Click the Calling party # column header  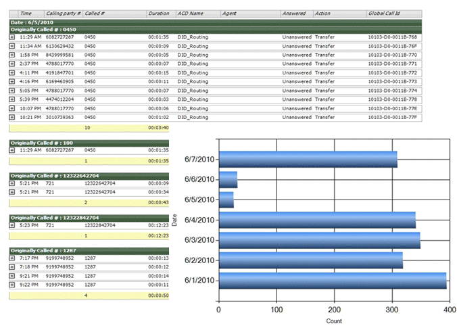point(63,14)
